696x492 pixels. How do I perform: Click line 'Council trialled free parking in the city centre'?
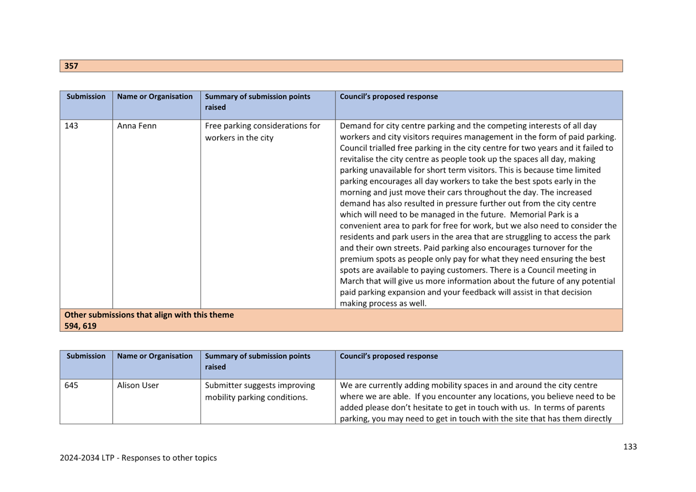click(476, 148)
